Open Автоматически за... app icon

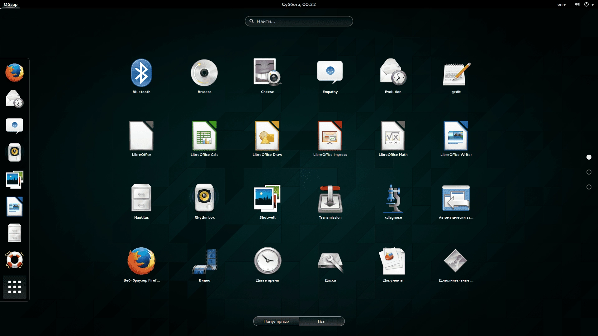[456, 198]
